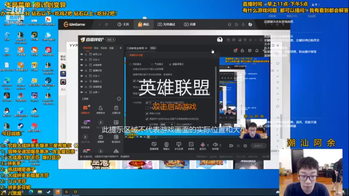Open the 房管助手 tool

pos(101,110)
